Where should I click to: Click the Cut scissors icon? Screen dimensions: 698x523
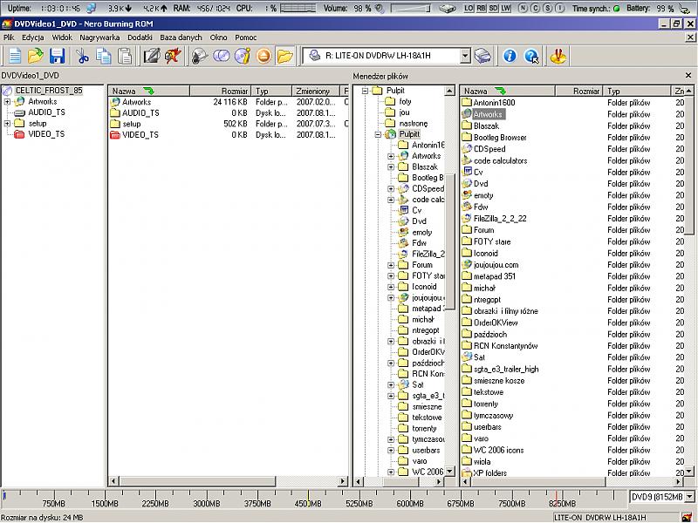pos(82,56)
